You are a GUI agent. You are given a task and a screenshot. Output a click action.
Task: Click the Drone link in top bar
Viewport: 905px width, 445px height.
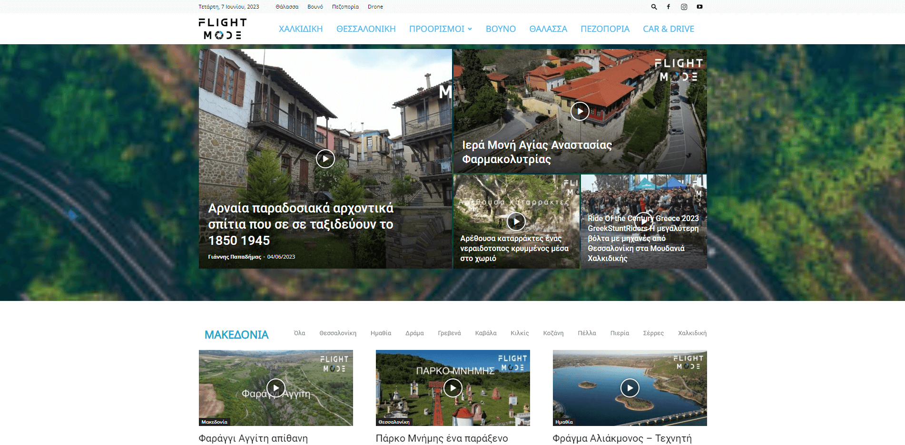coord(375,7)
